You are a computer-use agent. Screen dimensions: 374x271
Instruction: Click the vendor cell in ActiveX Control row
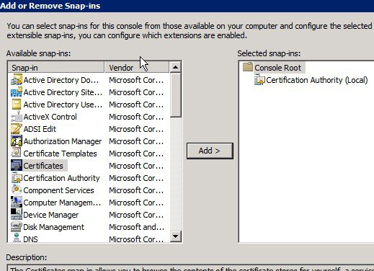pyautogui.click(x=136, y=117)
